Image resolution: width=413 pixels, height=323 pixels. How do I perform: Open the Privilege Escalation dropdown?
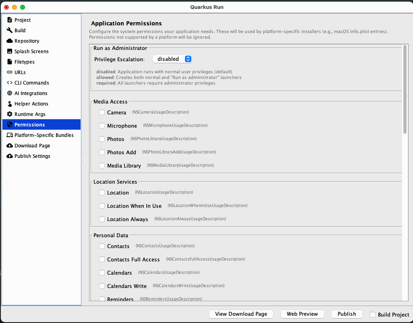pyautogui.click(x=172, y=59)
